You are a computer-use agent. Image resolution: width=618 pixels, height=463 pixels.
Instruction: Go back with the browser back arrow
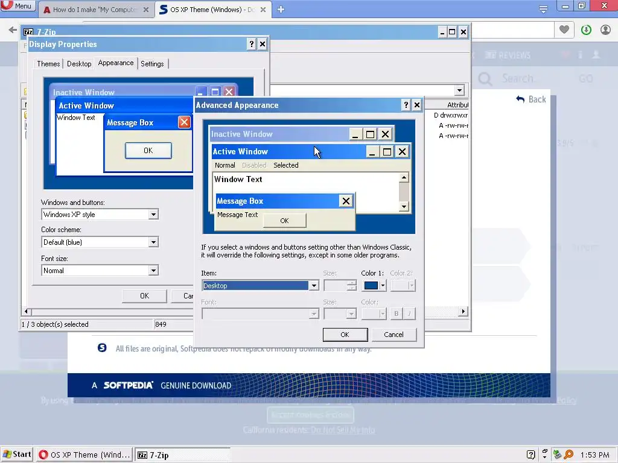coord(13,30)
